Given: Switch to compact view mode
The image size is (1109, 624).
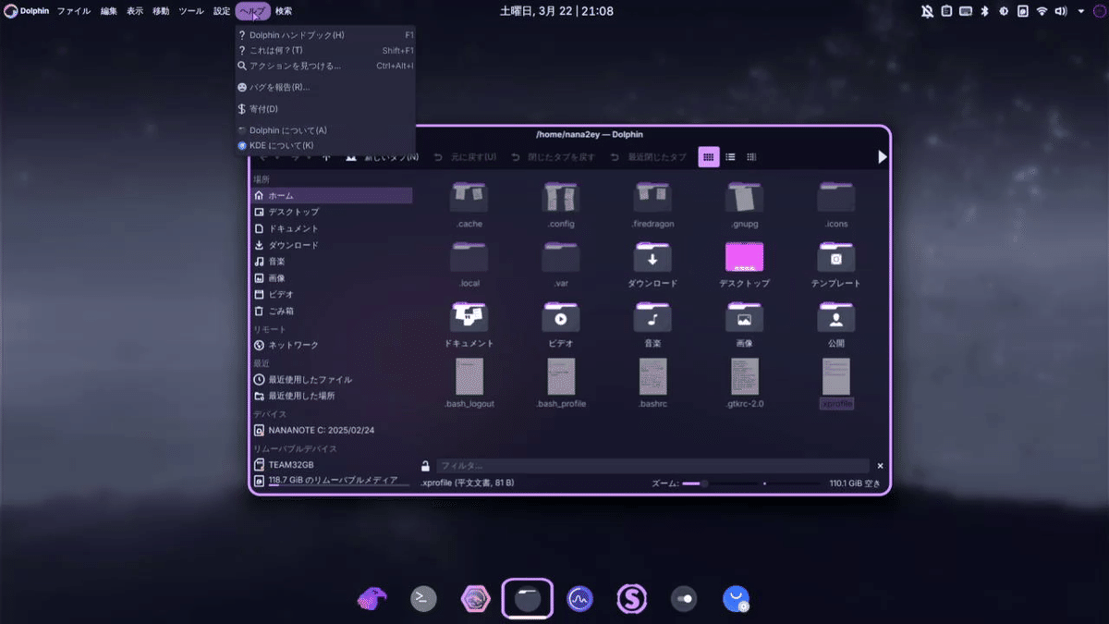Looking at the screenshot, I should [750, 156].
